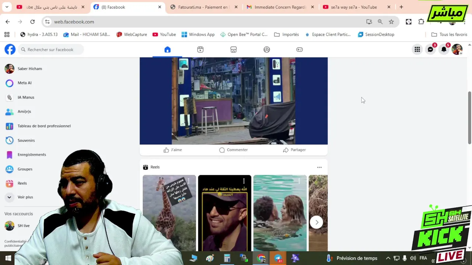This screenshot has width=472, height=265.
Task: Show hidden system tray icons chevron
Action: click(x=388, y=258)
